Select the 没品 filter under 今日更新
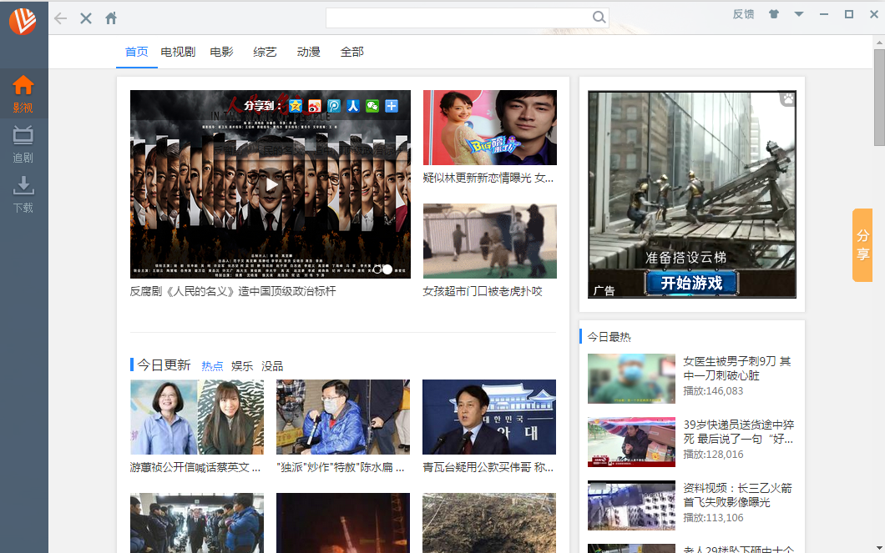This screenshot has width=885, height=553. click(272, 366)
